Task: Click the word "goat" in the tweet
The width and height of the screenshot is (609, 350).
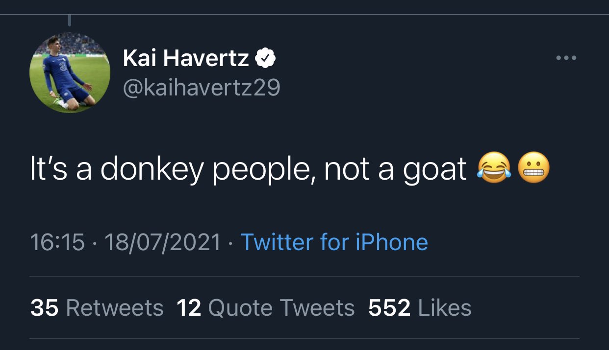Action: (x=434, y=169)
